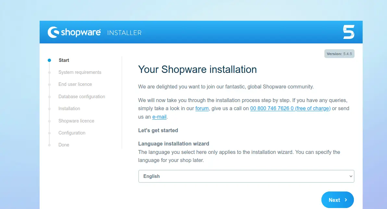Click the 'Language installation wizard' label
Screen dimensions: 387x209
[173, 144]
